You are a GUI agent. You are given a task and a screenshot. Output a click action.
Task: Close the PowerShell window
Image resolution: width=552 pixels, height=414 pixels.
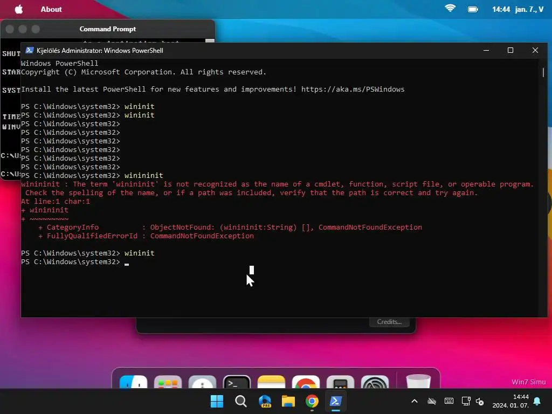point(535,50)
